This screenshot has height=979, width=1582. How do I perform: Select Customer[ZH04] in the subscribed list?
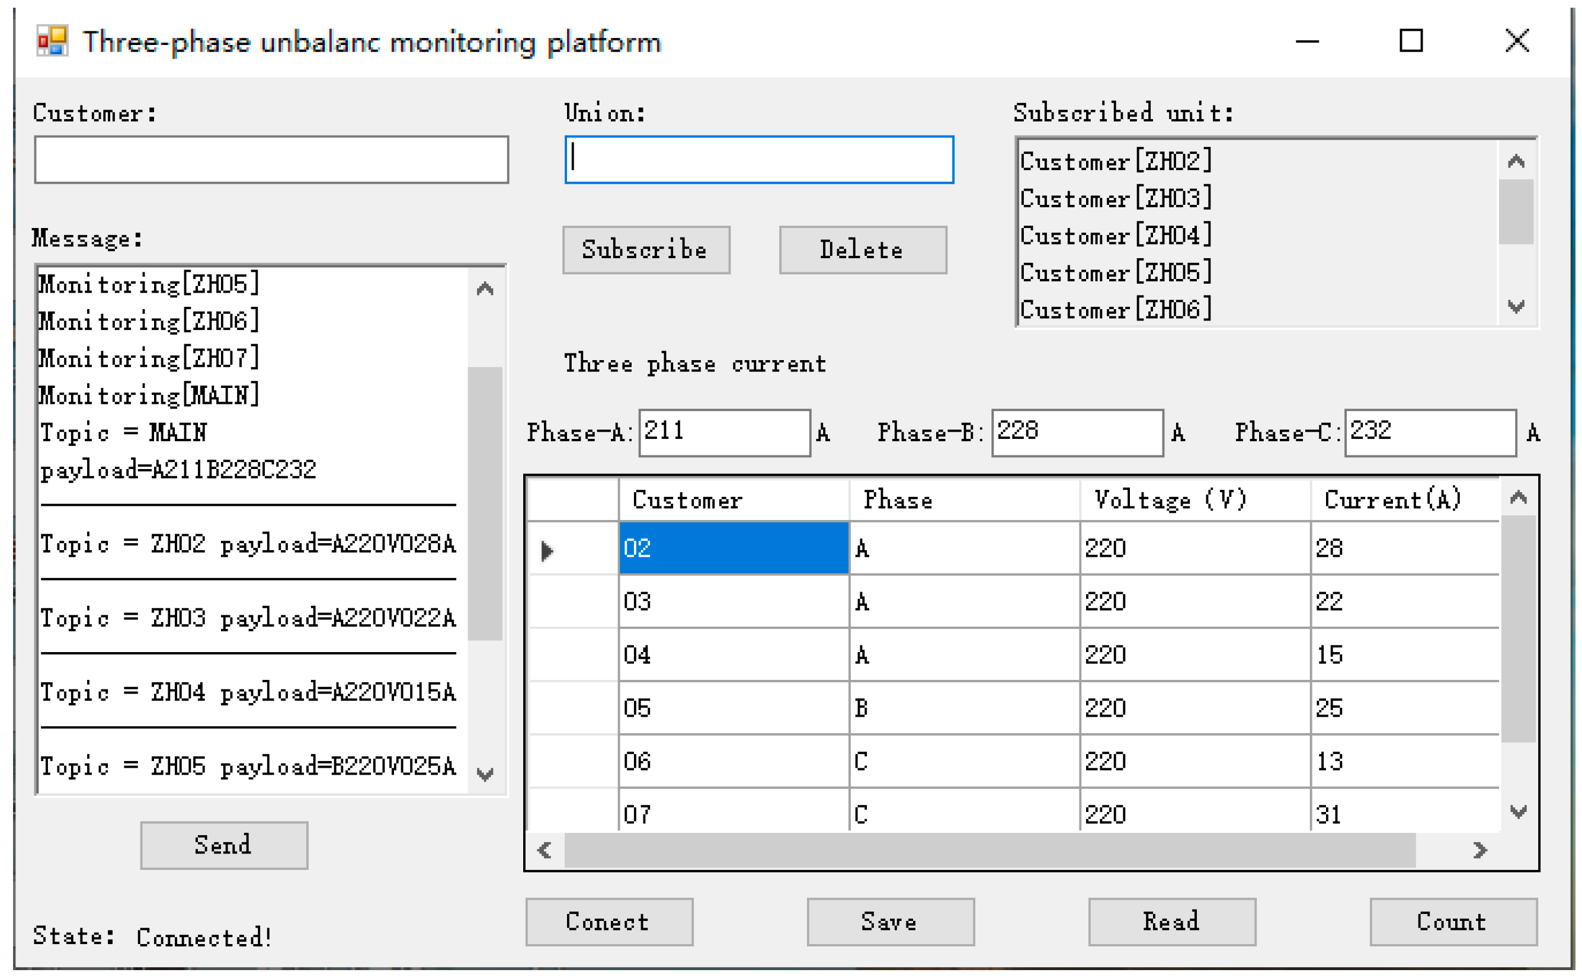1115,235
